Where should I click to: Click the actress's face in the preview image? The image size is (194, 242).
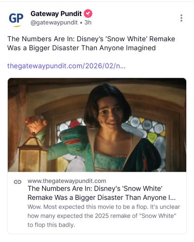click(110, 114)
